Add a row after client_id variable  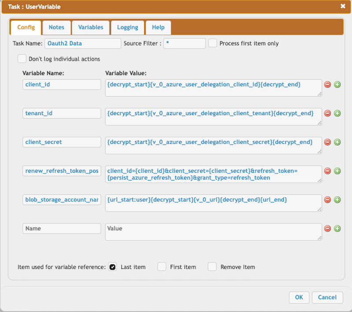click(x=337, y=84)
